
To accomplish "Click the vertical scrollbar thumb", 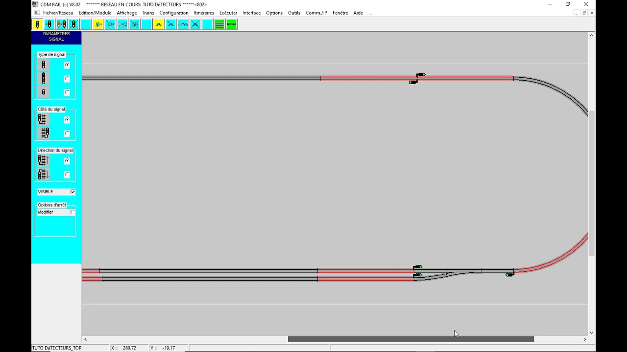I will 592,184.
